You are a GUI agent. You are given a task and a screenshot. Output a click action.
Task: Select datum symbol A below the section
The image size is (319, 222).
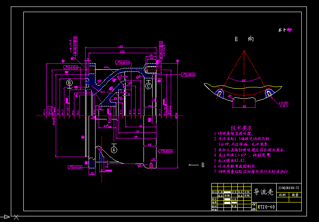tap(114, 149)
